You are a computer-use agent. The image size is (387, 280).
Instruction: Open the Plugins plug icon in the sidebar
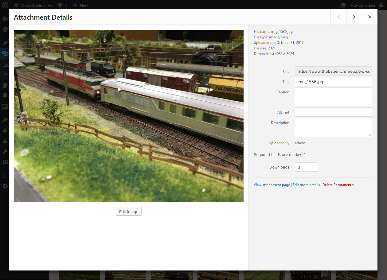click(x=5, y=130)
